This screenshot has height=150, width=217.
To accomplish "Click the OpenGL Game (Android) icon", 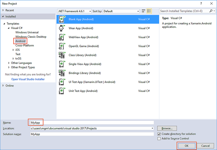I will (x=62, y=46).
